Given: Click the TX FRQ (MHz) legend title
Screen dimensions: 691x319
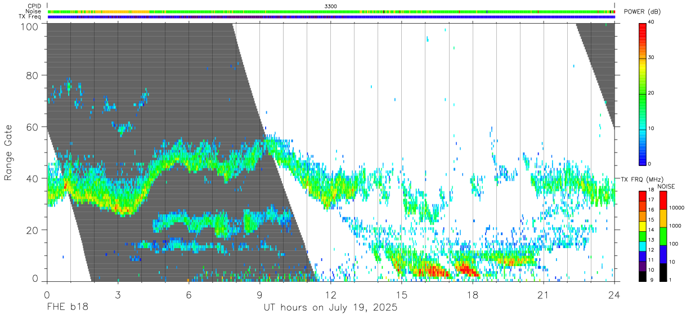Looking at the screenshot, I should 643,179.
